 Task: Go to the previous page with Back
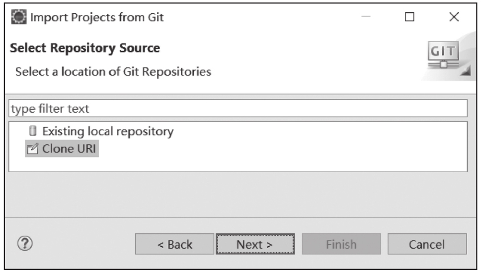[x=174, y=244]
